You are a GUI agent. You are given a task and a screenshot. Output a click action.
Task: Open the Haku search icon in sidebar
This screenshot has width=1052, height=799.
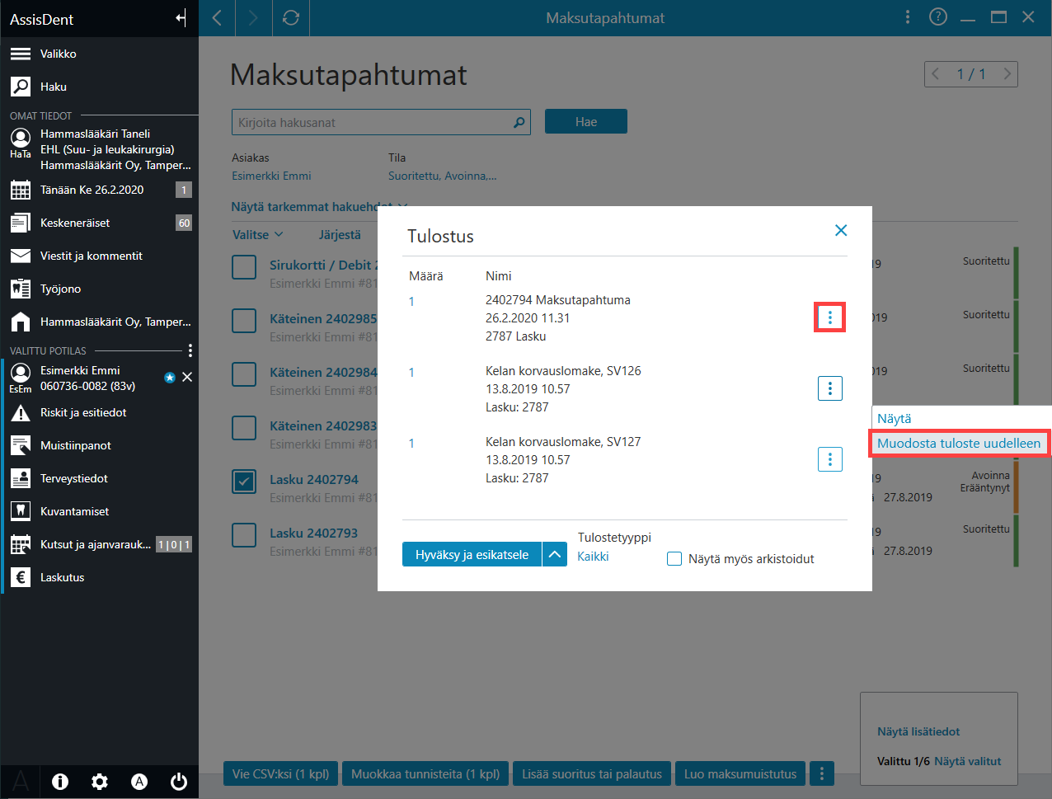click(x=21, y=87)
